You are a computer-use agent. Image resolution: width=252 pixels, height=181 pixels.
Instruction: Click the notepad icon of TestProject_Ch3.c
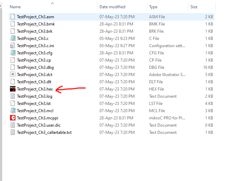click(x=13, y=39)
